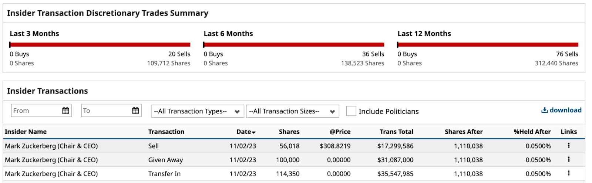Sort by the Trans Total column header

396,132
